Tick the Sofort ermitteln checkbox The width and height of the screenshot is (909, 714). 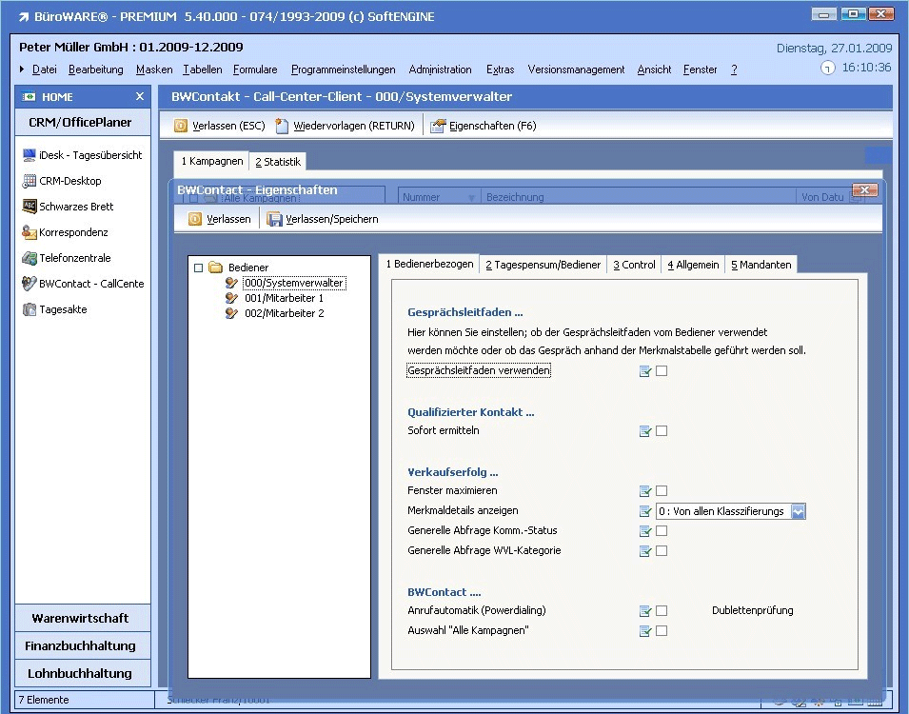[x=662, y=431]
